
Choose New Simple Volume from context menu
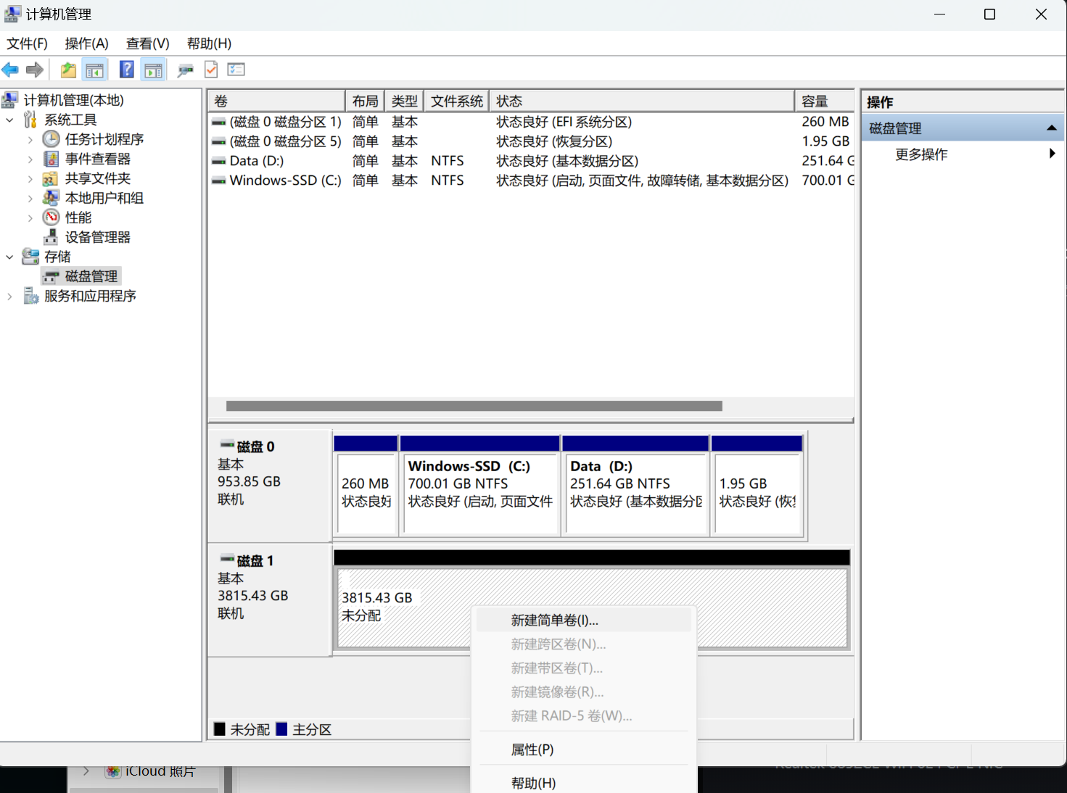pos(554,620)
